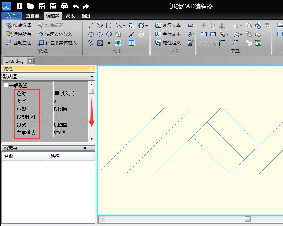Viewport: 283px width, 226px height.
Task: Switch to the 查看器 tab
Action: [x=32, y=16]
